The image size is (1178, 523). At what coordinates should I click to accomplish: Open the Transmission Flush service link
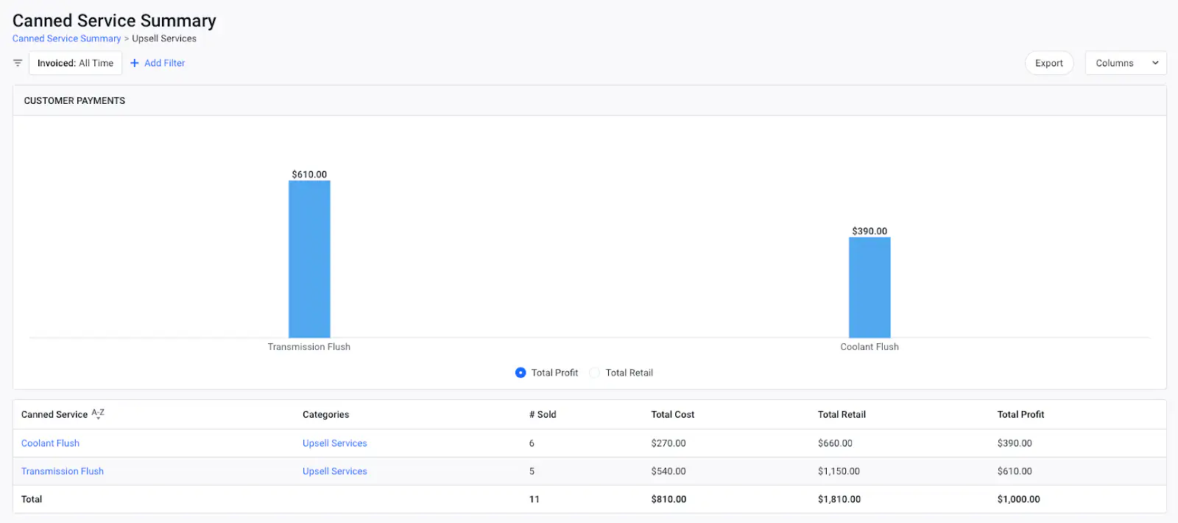pyautogui.click(x=63, y=471)
